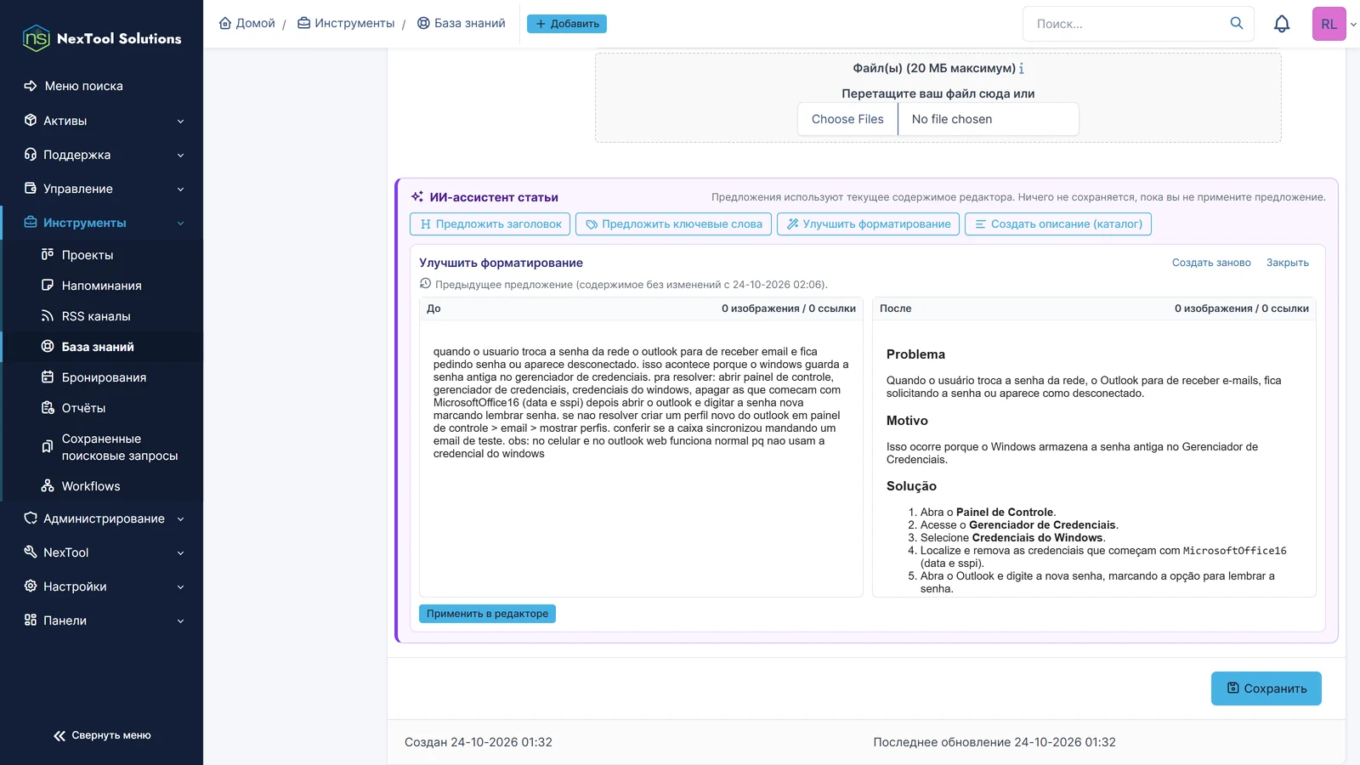
Task: Expand the Активы menu
Action: (x=102, y=121)
